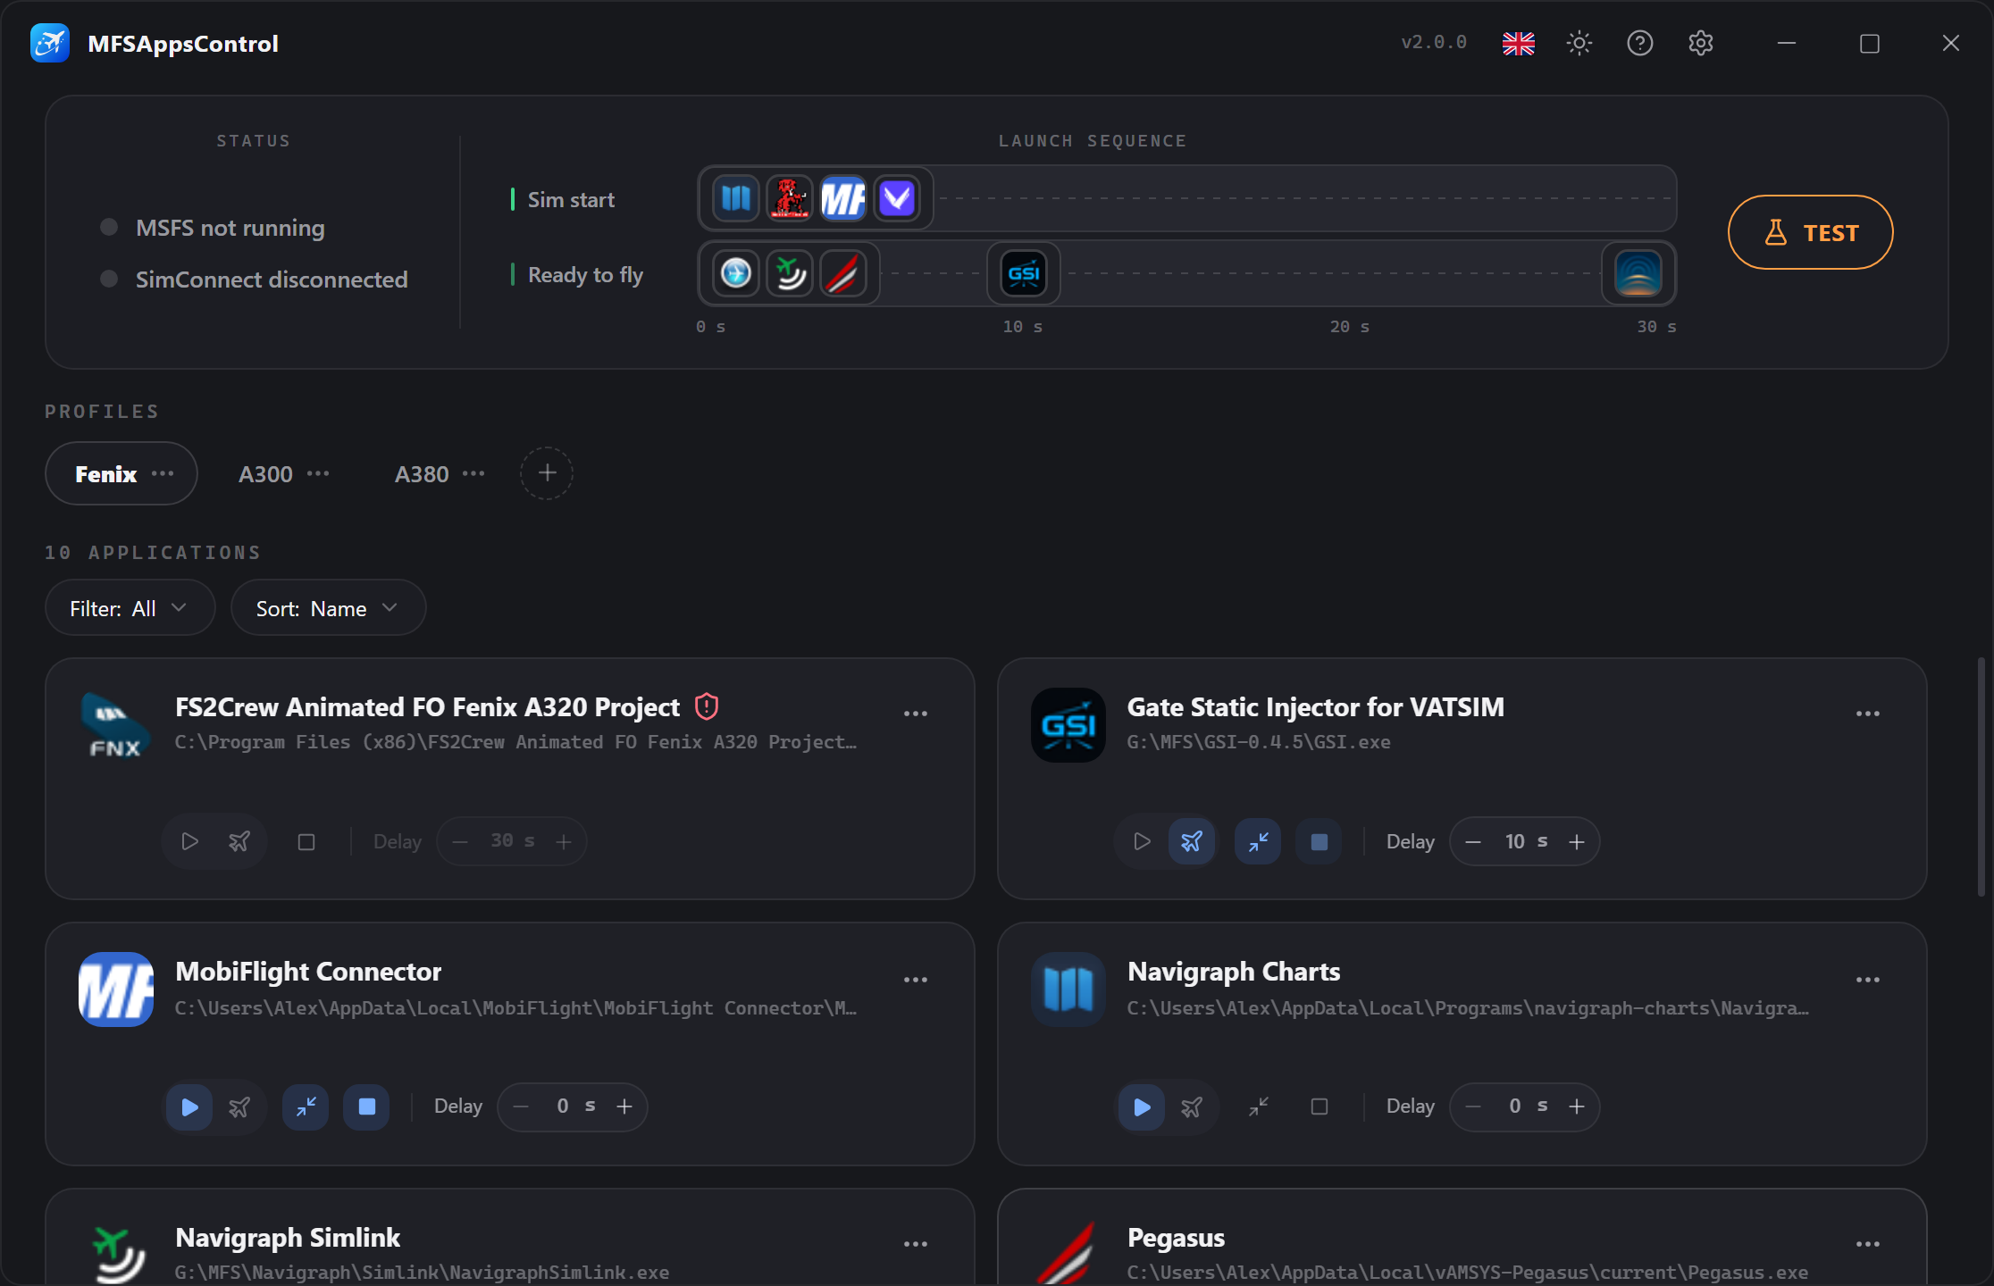This screenshot has height=1286, width=1994.
Task: Toggle stop-on-exit for MobiFlight Connector
Action: pyautogui.click(x=366, y=1107)
